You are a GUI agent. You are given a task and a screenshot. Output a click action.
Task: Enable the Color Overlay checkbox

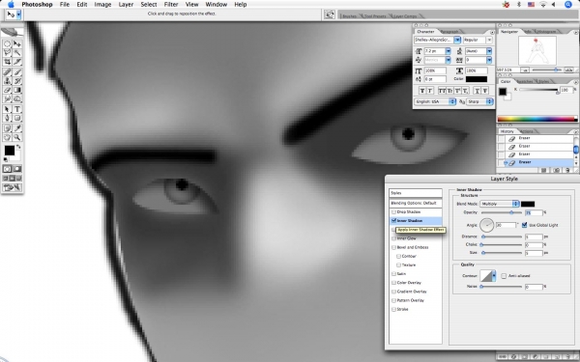[394, 283]
